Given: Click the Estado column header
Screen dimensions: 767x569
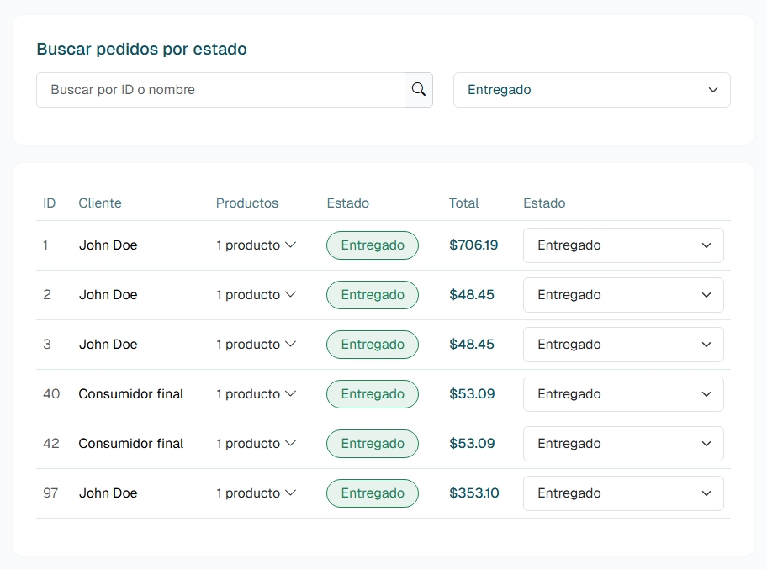Looking at the screenshot, I should click(x=346, y=203).
